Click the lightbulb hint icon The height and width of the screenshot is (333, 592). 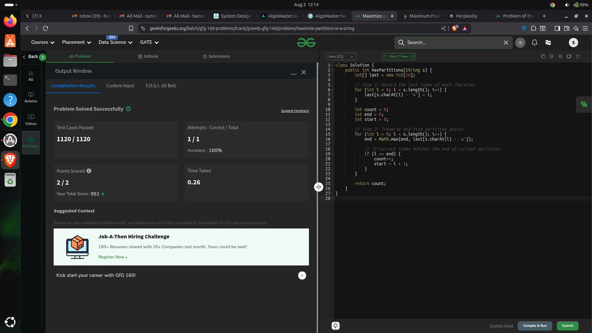click(x=335, y=325)
